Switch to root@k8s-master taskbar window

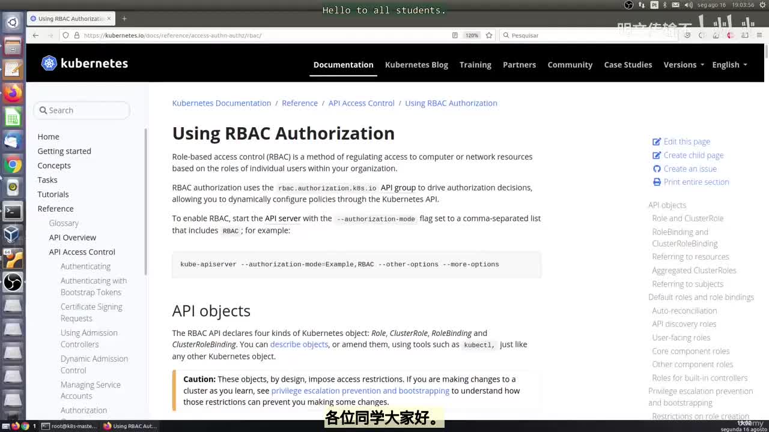point(69,426)
